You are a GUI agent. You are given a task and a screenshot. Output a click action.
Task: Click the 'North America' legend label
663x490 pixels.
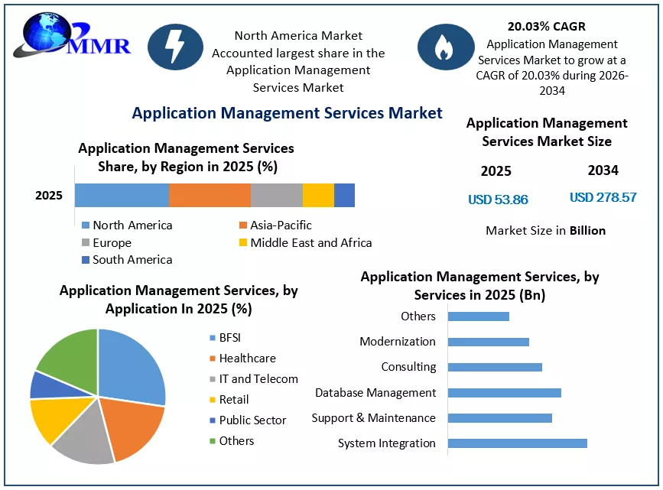coord(132,226)
